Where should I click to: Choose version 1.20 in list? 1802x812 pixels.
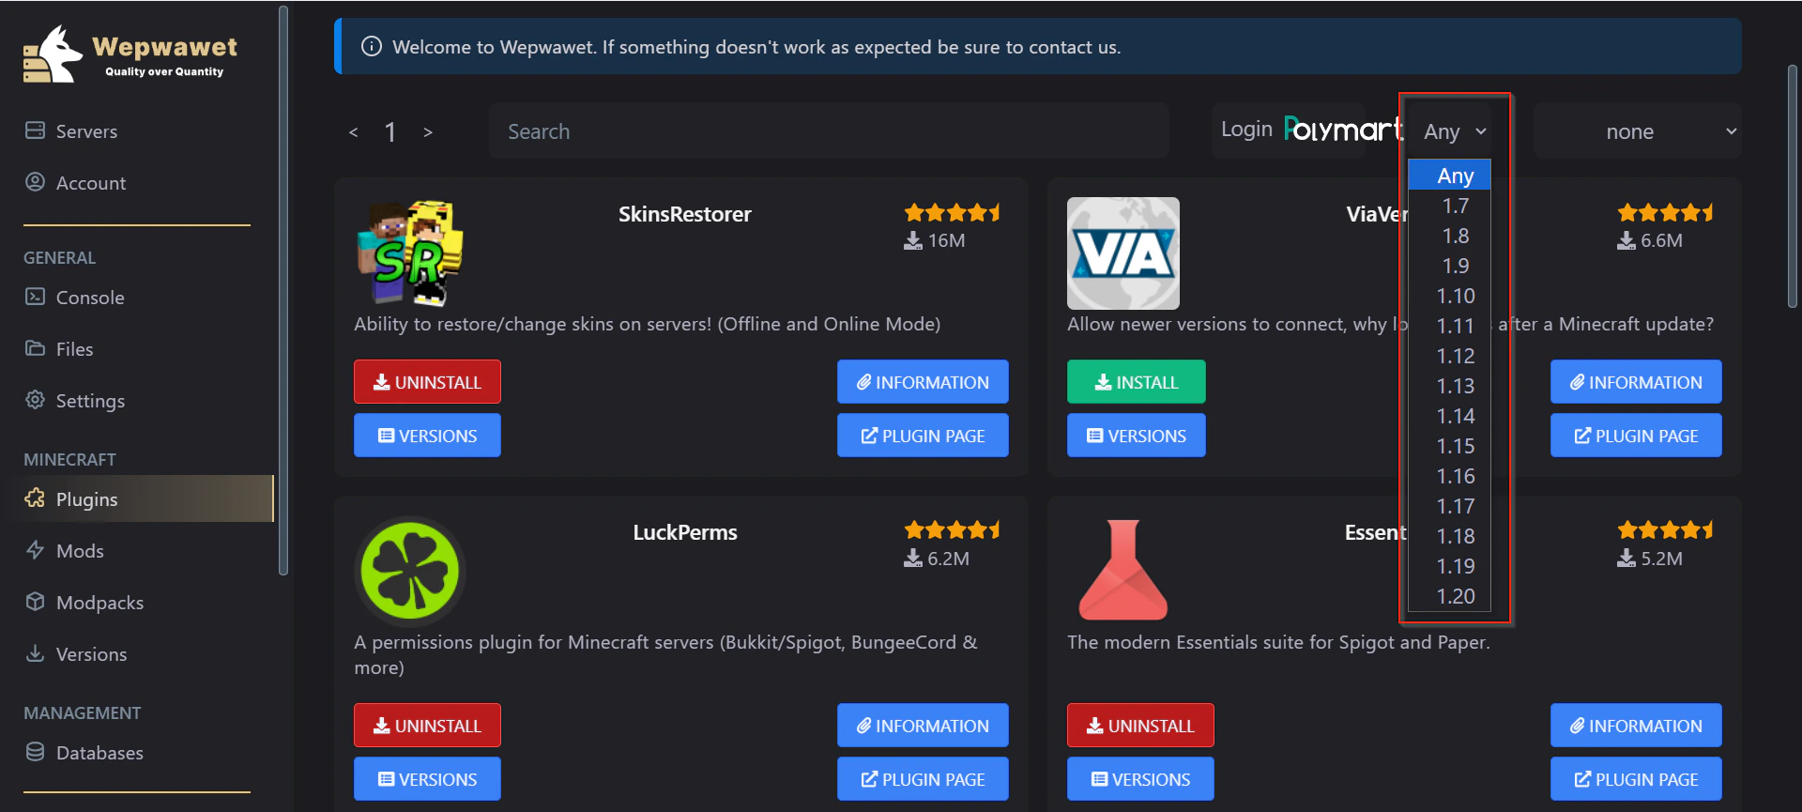pyautogui.click(x=1450, y=596)
